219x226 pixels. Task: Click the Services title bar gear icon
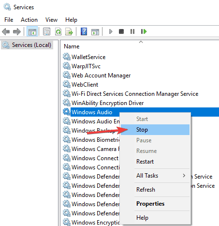[x=7, y=7]
